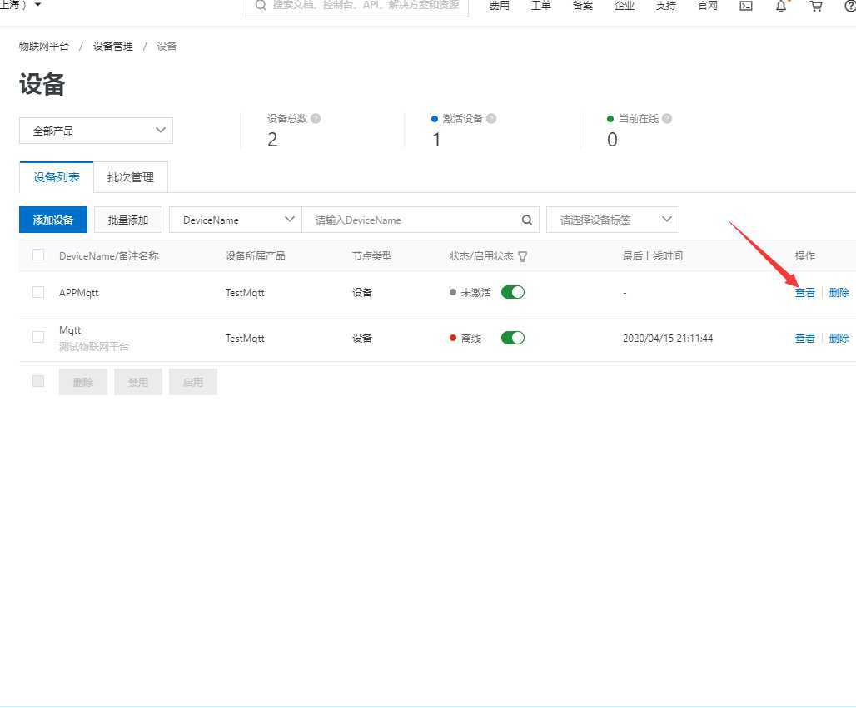Viewport: 856px width, 708px height.
Task: Focus the 请输入DeviceName search input
Action: click(412, 220)
